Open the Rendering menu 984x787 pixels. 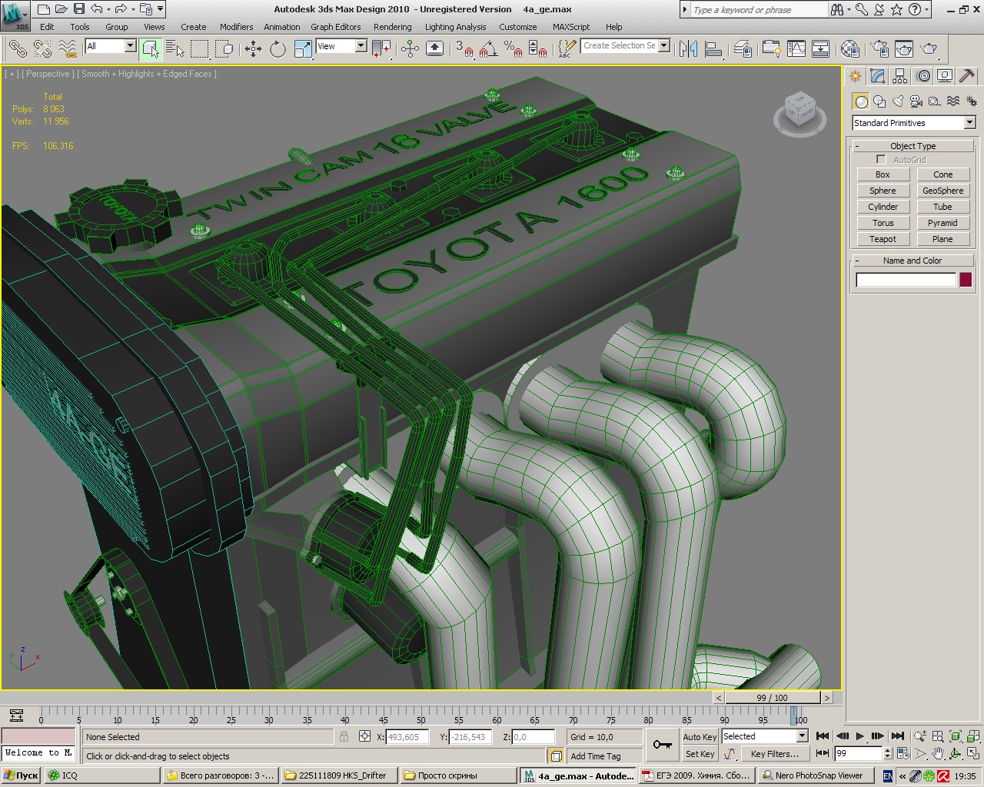(393, 27)
